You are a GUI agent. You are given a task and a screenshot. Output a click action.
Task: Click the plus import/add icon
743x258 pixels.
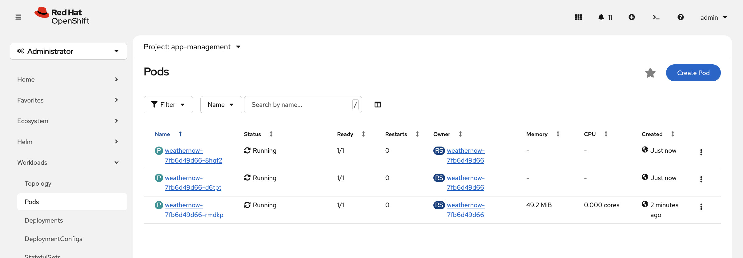(x=632, y=17)
